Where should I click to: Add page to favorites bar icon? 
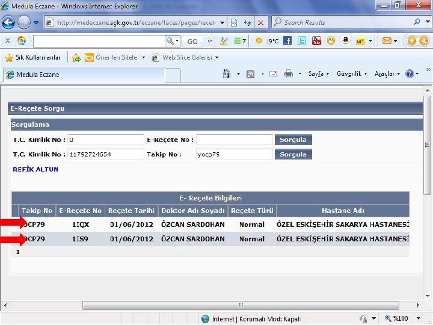pyautogui.click(x=76, y=58)
